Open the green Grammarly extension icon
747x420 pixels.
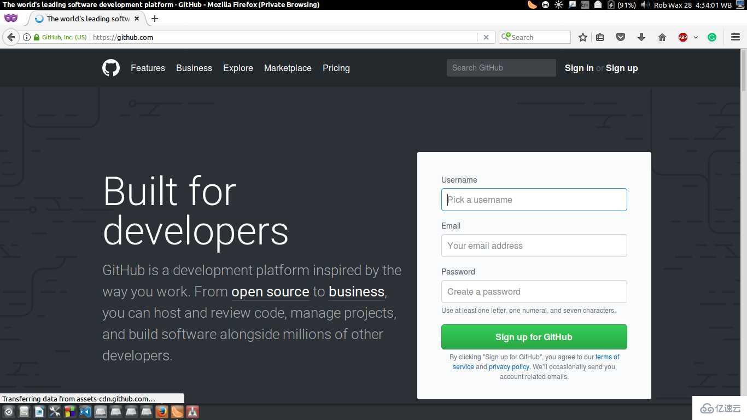tap(712, 37)
